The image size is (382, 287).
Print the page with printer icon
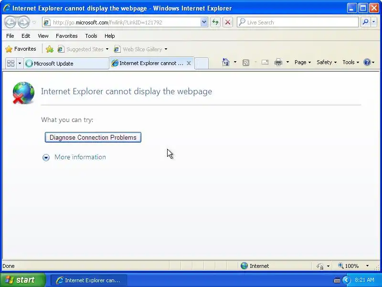[x=278, y=63]
